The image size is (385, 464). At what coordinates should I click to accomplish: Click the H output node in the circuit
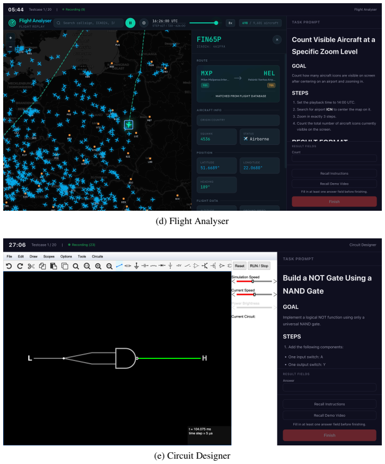204,358
